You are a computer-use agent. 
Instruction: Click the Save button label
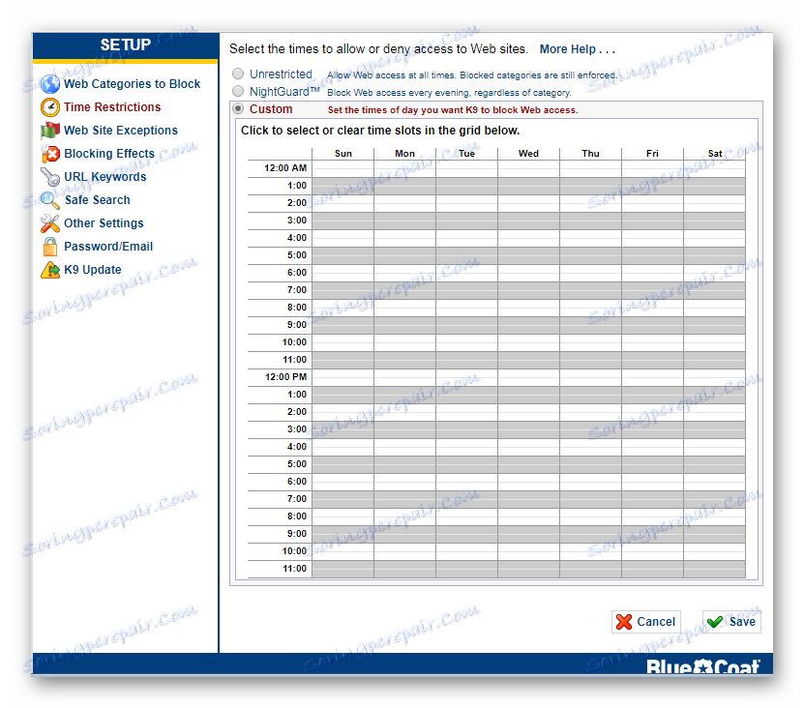(x=742, y=622)
